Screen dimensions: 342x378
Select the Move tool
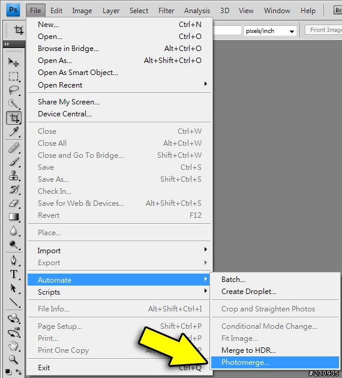click(13, 62)
